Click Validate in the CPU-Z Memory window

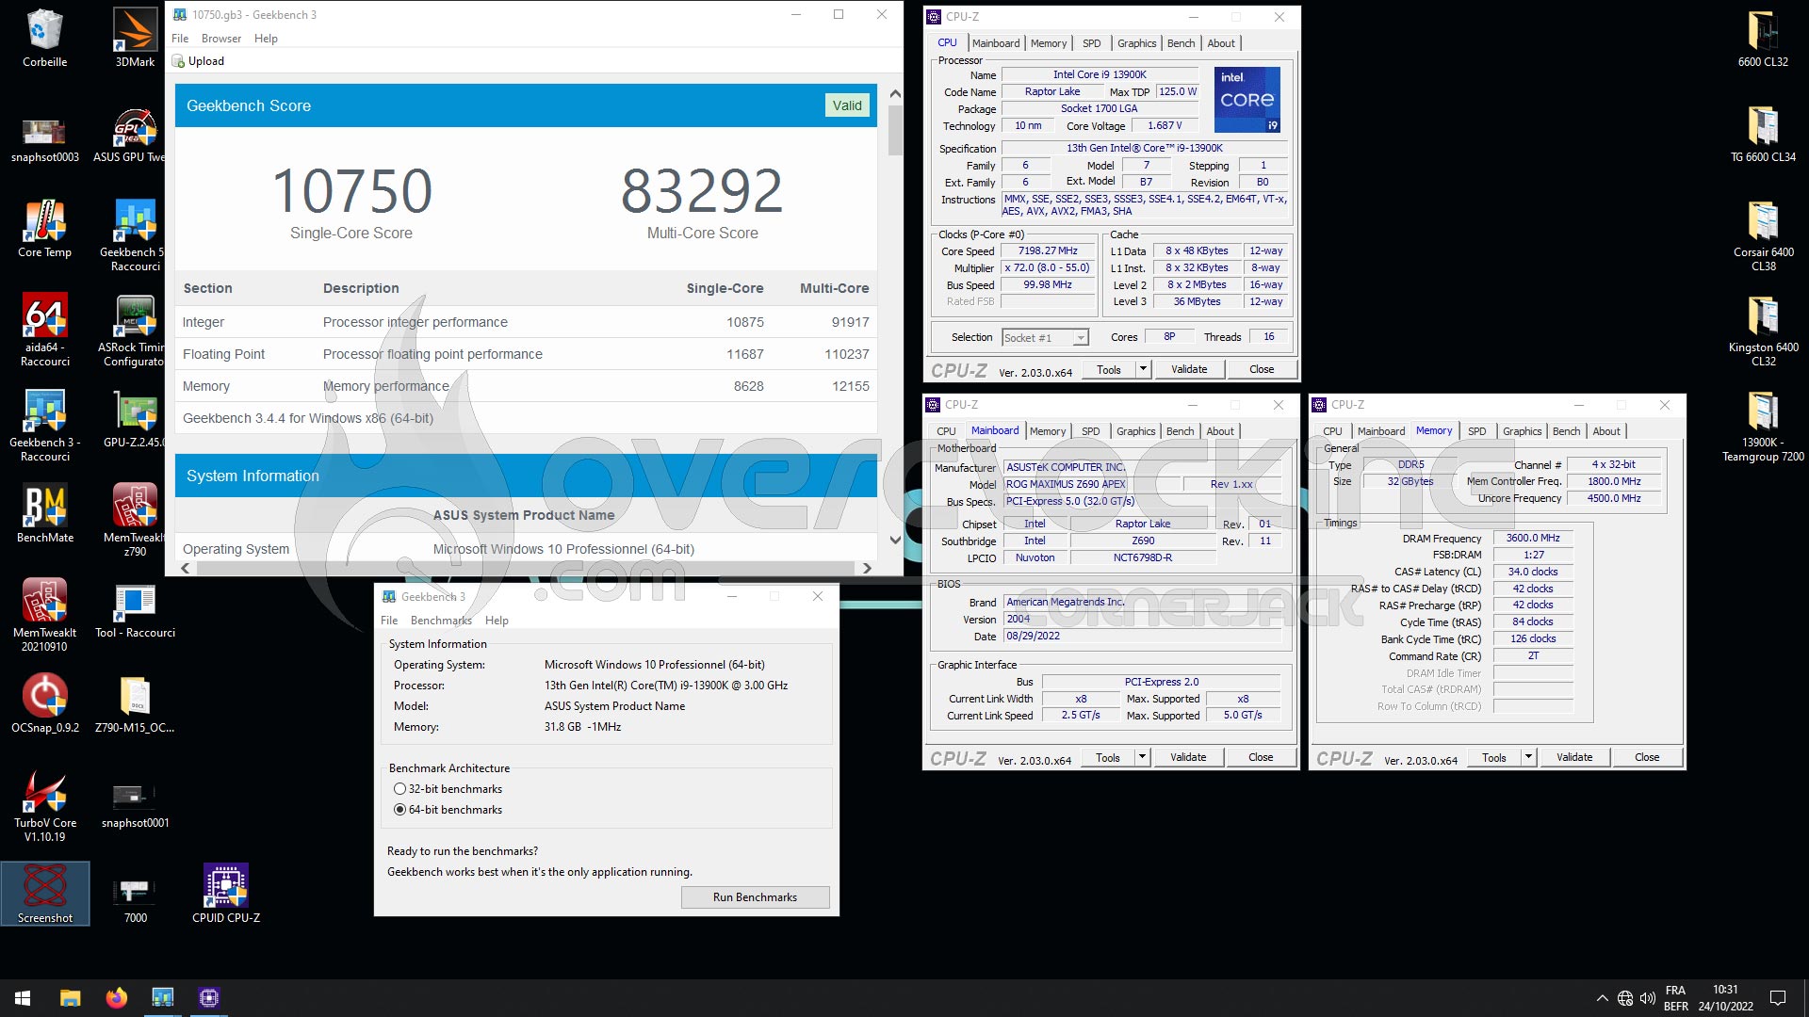pyautogui.click(x=1574, y=757)
